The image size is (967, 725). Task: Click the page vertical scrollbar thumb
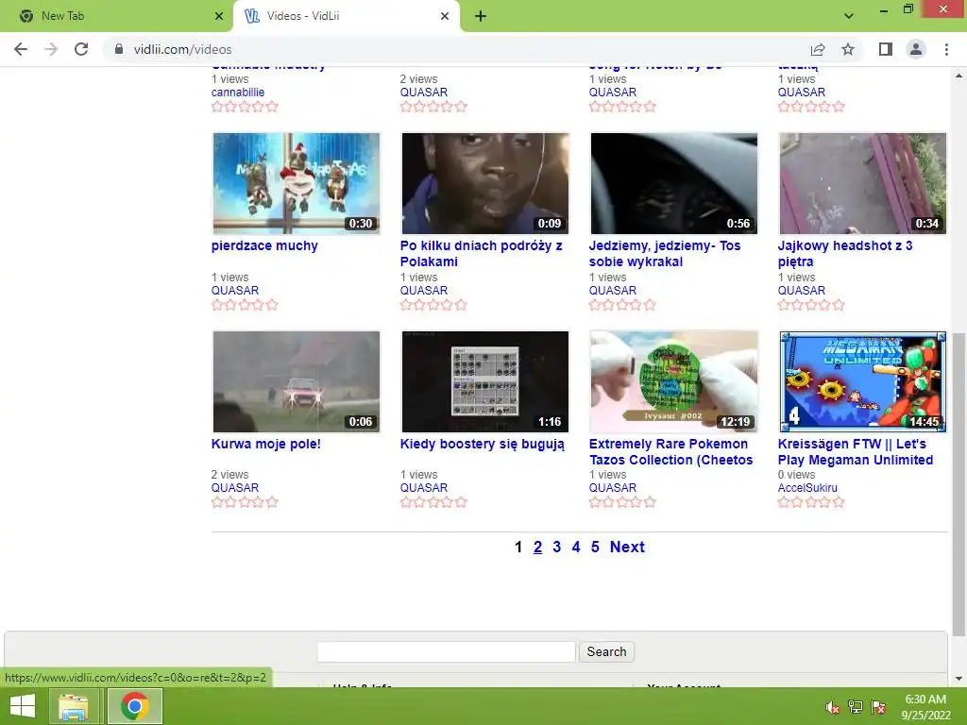pyautogui.click(x=959, y=484)
